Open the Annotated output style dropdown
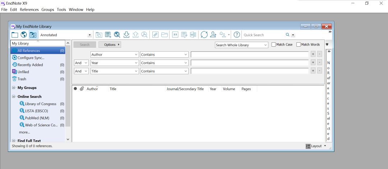 [89, 35]
